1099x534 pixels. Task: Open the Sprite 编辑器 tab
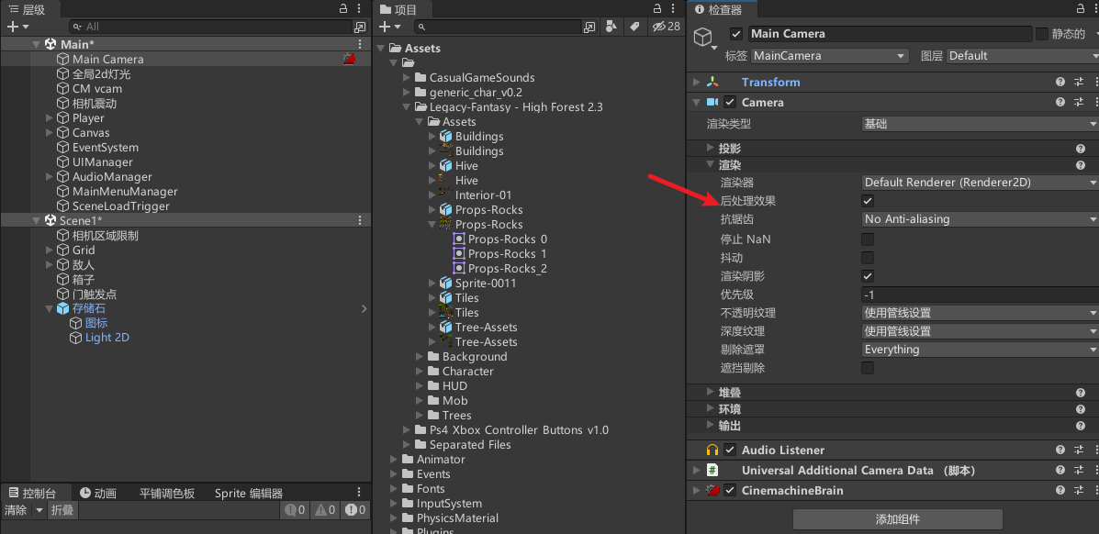click(248, 493)
